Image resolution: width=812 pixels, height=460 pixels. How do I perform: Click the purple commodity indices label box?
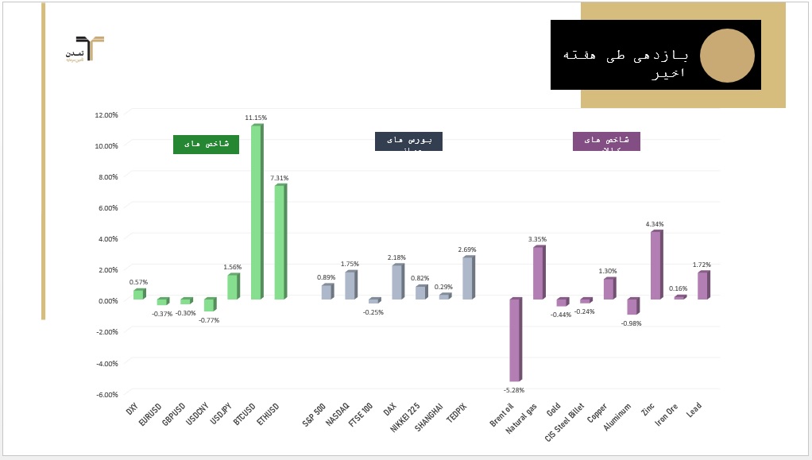[606, 141]
